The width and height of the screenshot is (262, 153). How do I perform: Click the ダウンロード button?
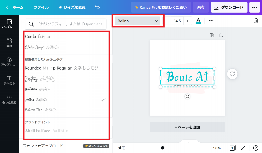pyautogui.click(x=229, y=7)
